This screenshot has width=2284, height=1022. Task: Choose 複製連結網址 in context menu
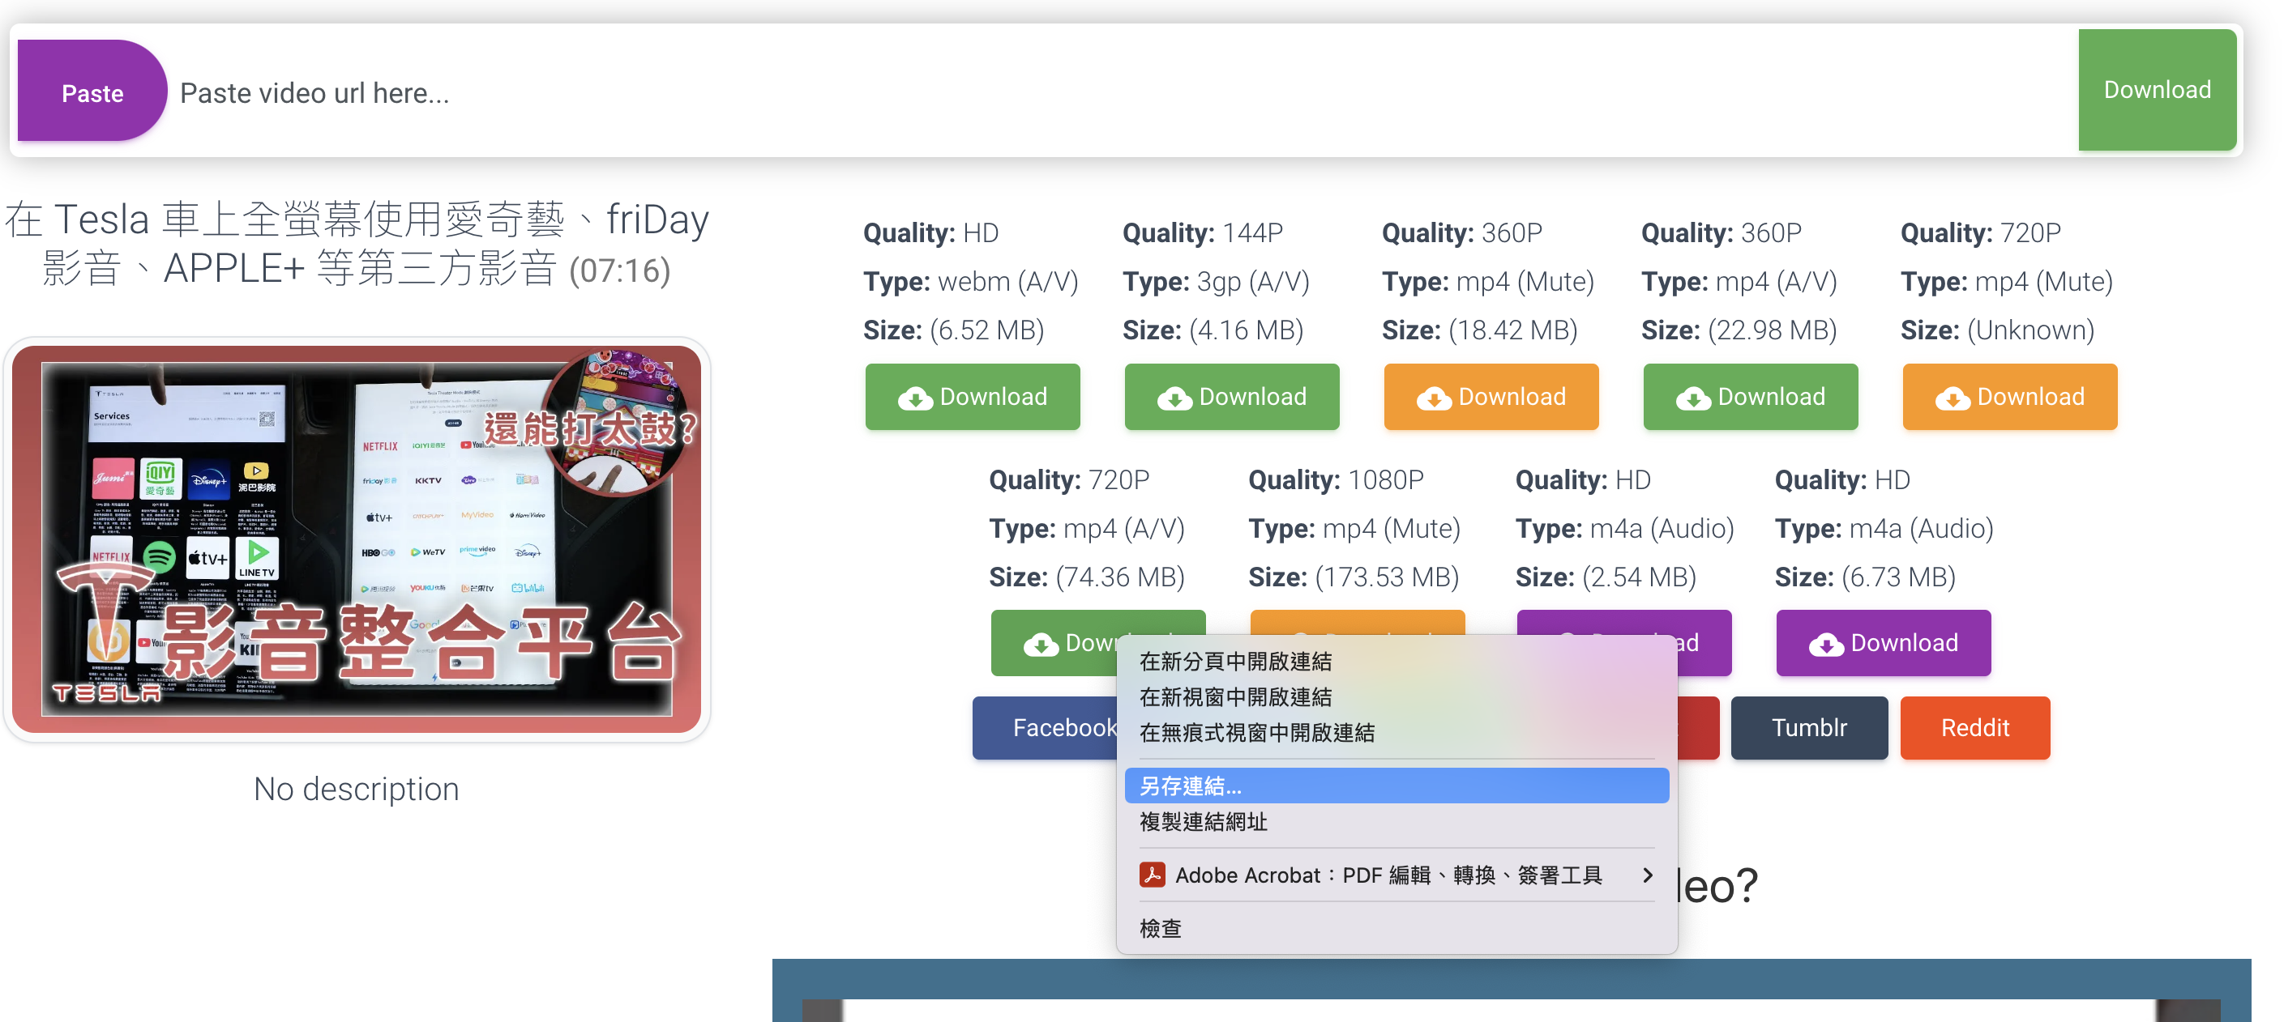(1203, 822)
